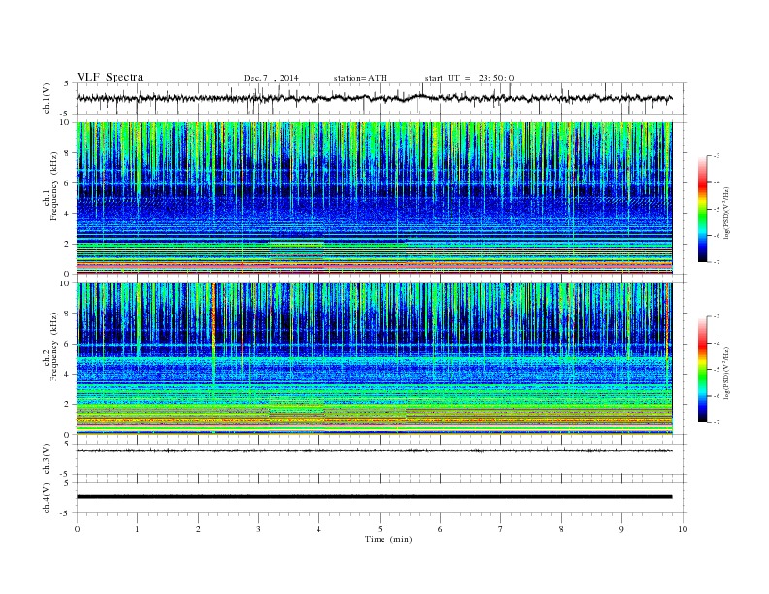Click the "-7" tick on ch.2 color bar
The width and height of the screenshot is (769, 594).
pyautogui.click(x=716, y=422)
